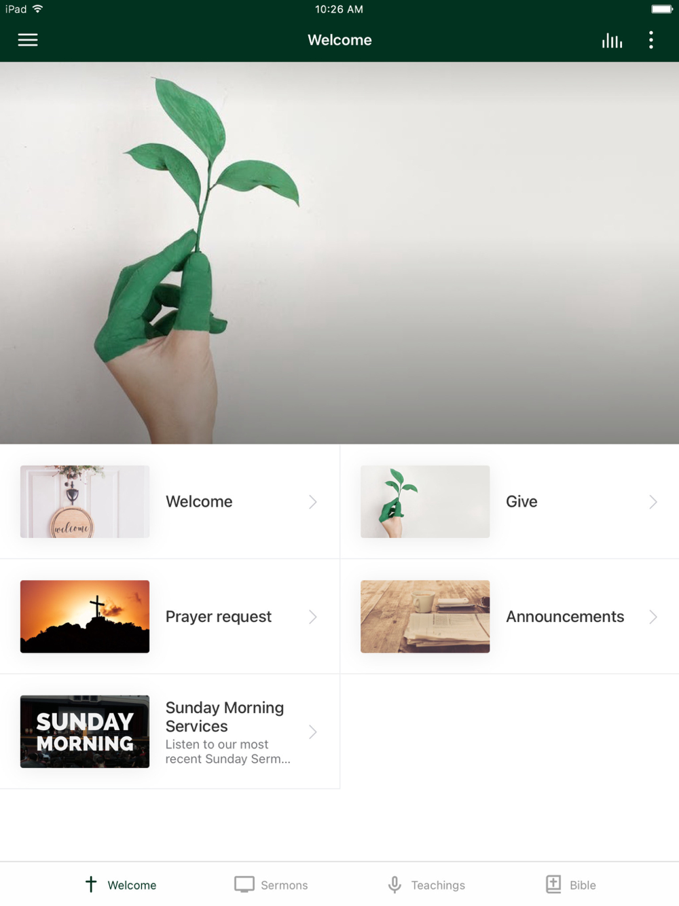Screen dimensions: 679x906
Task: Tap the Sermons screen icon
Action: [244, 884]
